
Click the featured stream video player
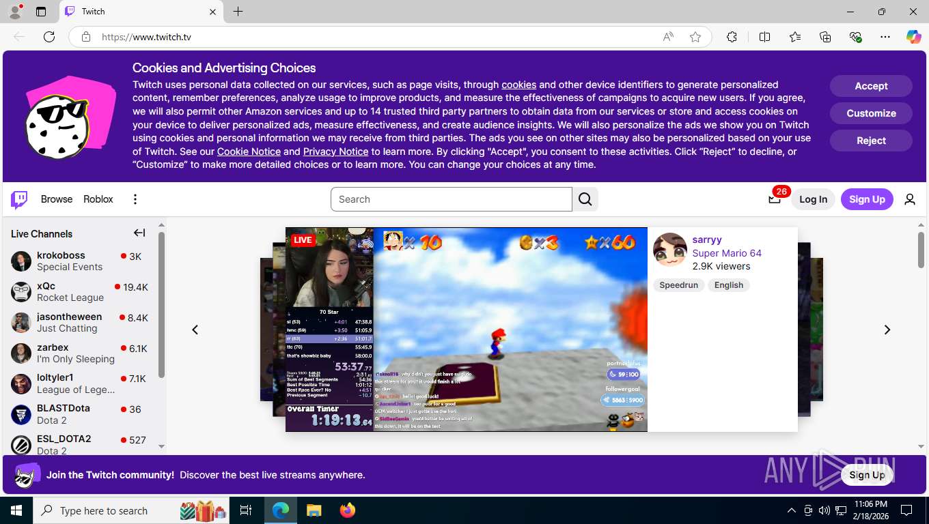(x=467, y=330)
